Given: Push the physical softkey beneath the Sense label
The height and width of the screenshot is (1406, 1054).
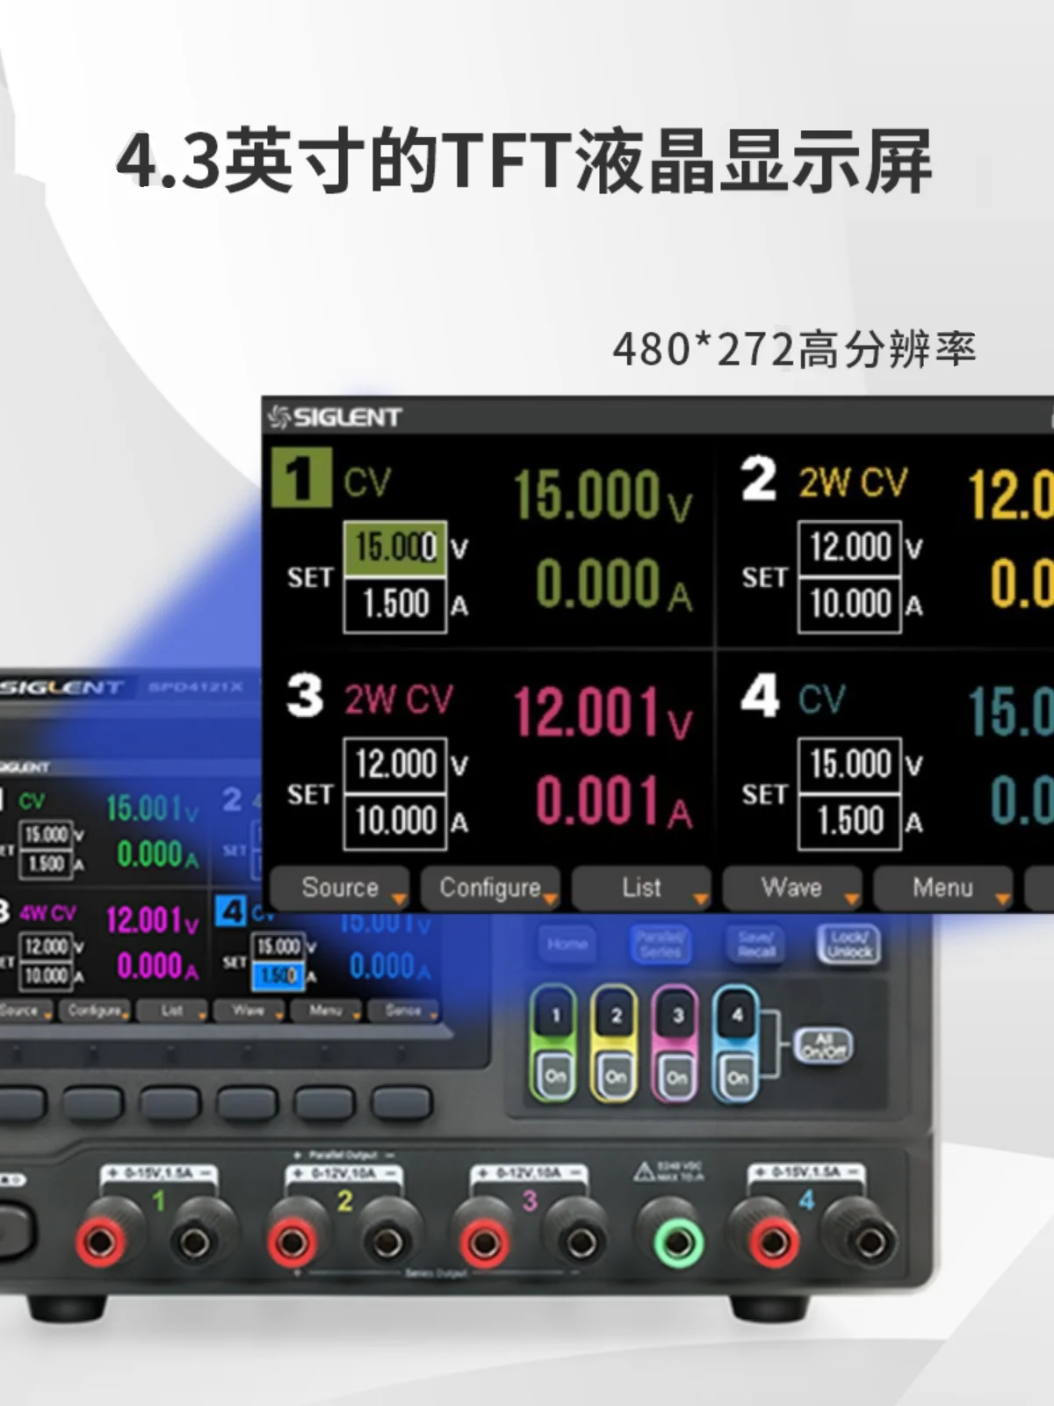Looking at the screenshot, I should [x=401, y=1102].
